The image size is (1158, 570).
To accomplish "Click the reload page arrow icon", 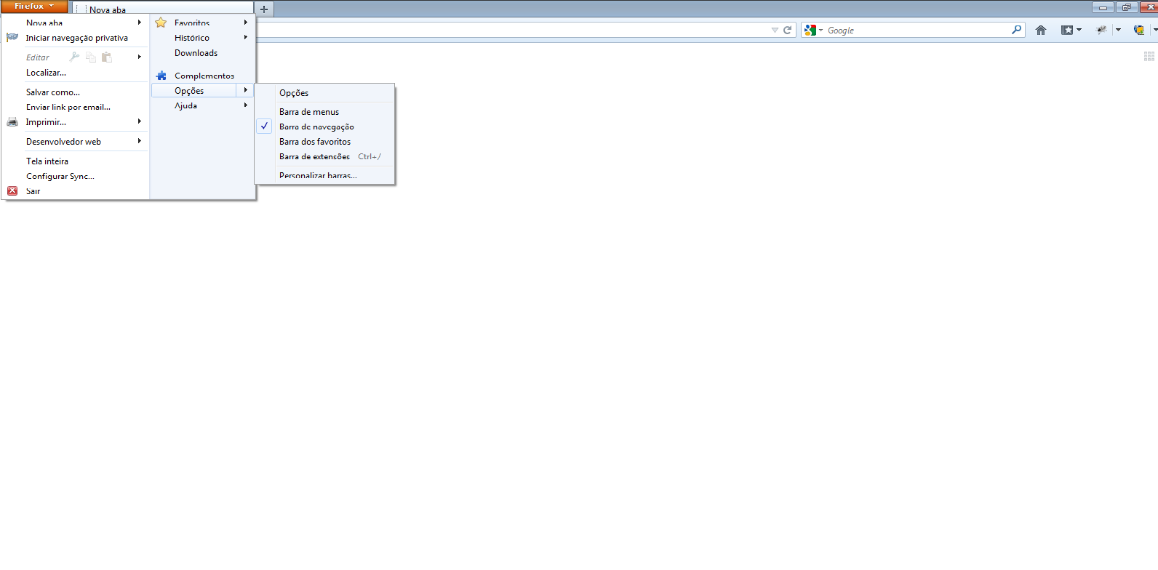I will pos(787,30).
